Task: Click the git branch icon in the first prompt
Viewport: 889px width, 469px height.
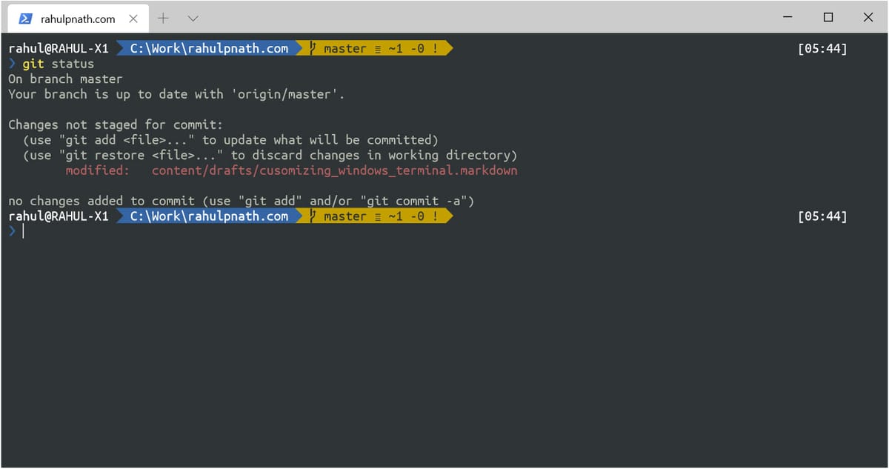Action: (314, 48)
